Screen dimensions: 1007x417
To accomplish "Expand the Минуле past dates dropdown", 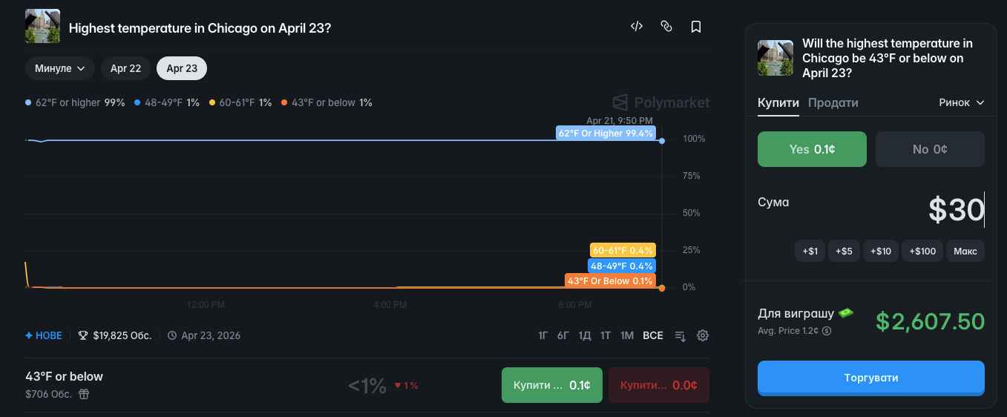I will click(x=59, y=68).
